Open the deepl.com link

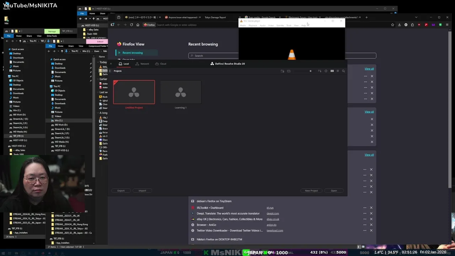pyautogui.click(x=273, y=213)
